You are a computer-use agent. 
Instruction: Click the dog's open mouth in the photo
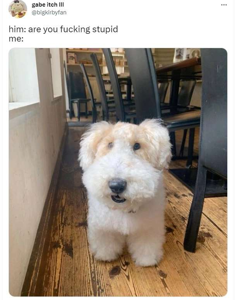(118, 199)
